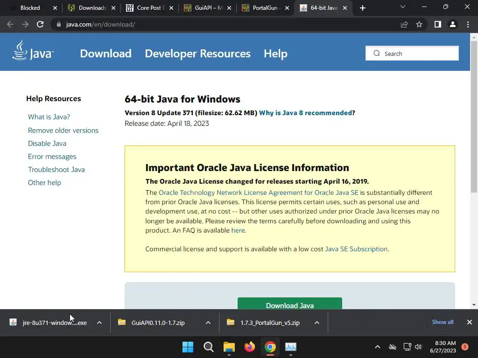Close the Downloads tab
Image resolution: width=478 pixels, height=358 pixels.
pos(113,8)
